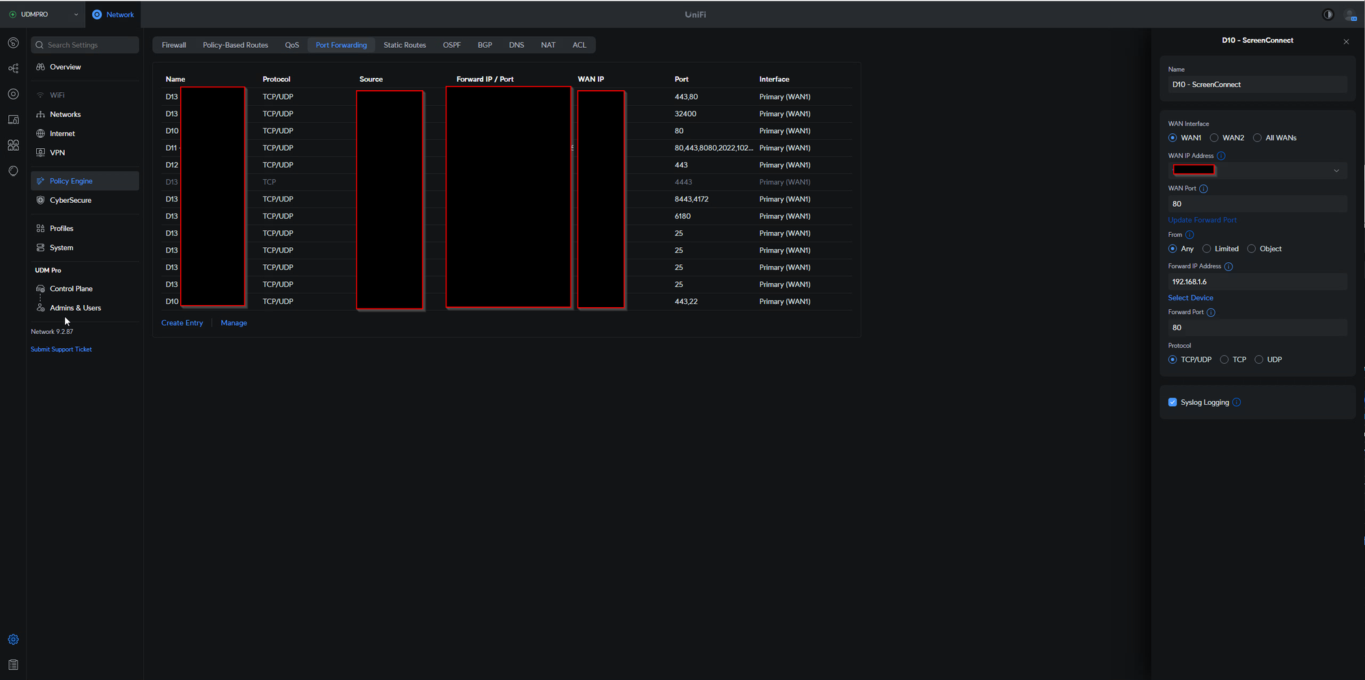The image size is (1365, 680).
Task: Click the info icon next to Syslog Logging
Action: point(1237,402)
